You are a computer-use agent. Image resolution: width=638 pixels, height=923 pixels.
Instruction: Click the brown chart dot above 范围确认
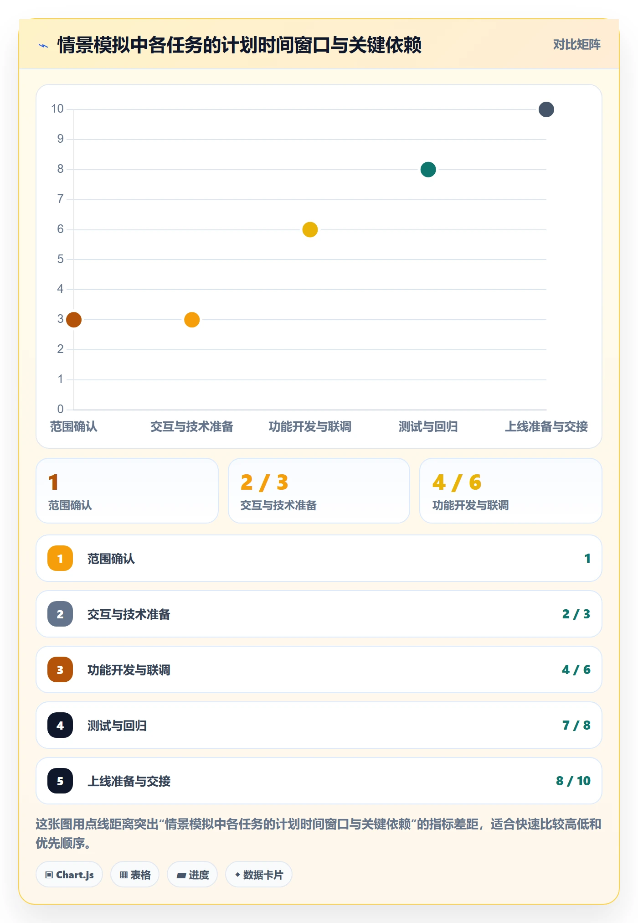(x=74, y=320)
